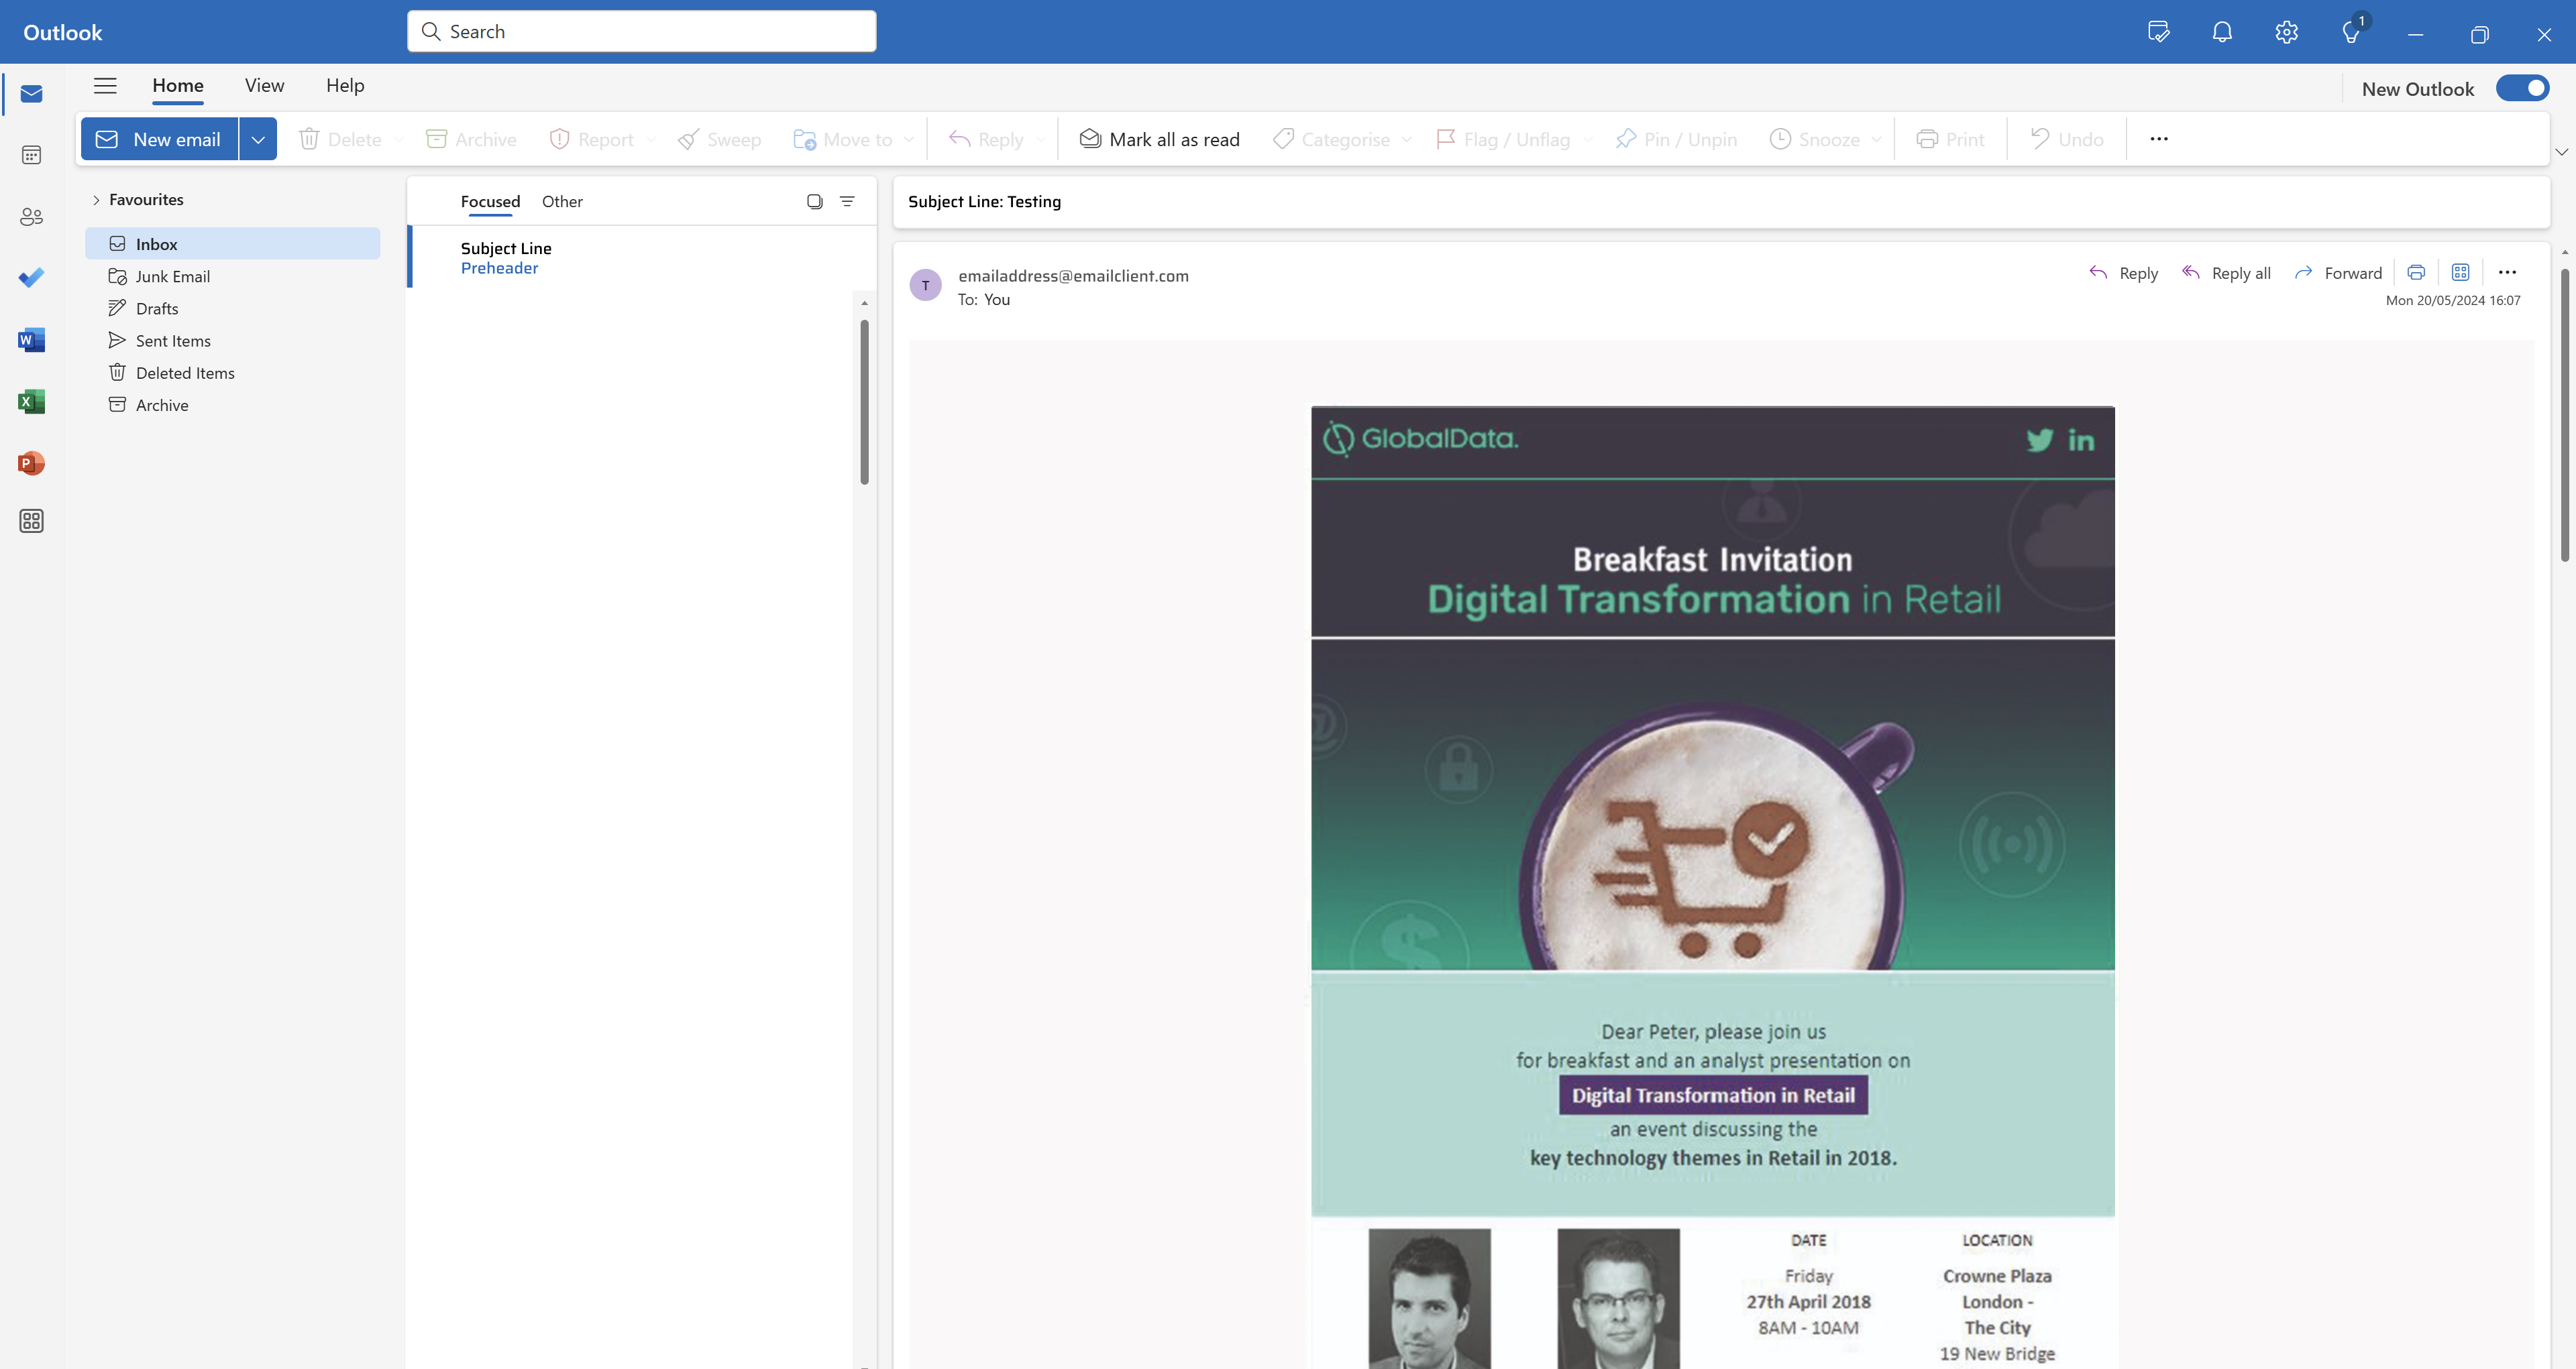Expand the New email dropdown arrow
The height and width of the screenshot is (1369, 2576).
[x=258, y=140]
